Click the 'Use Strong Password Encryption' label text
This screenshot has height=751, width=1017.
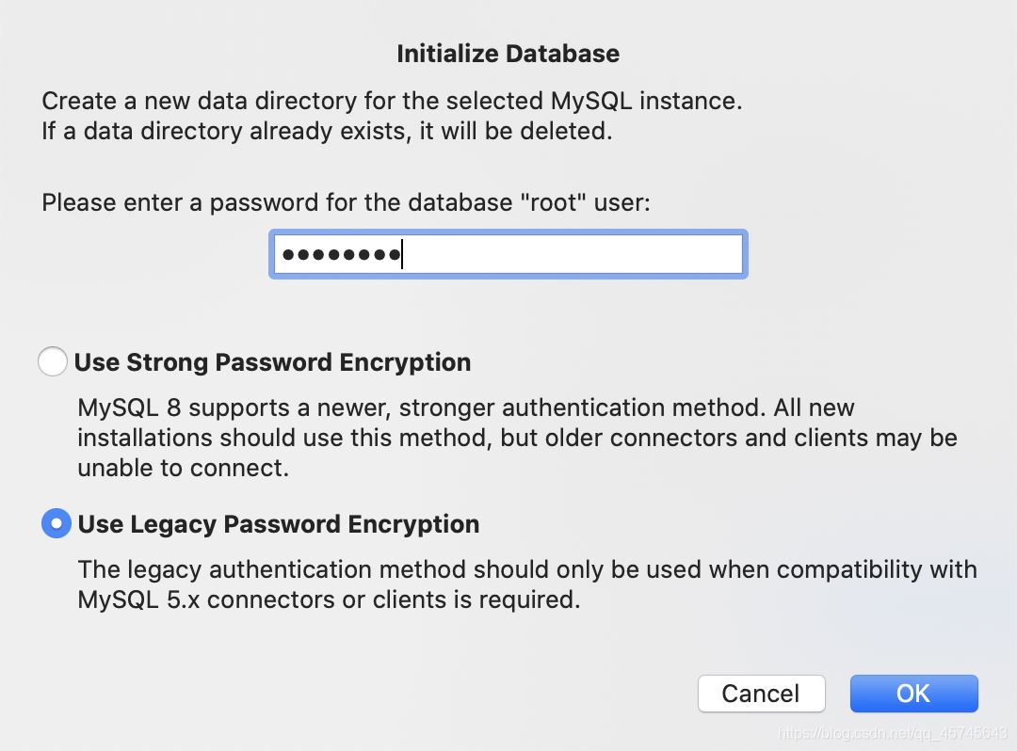(x=272, y=362)
